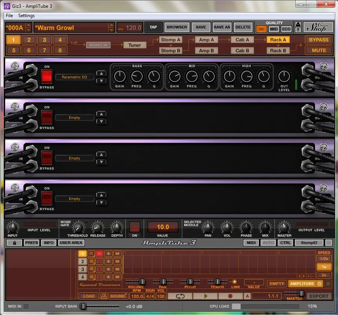Toggle the metronome icon beside SOUND
This screenshot has height=315, width=338.
104,296
